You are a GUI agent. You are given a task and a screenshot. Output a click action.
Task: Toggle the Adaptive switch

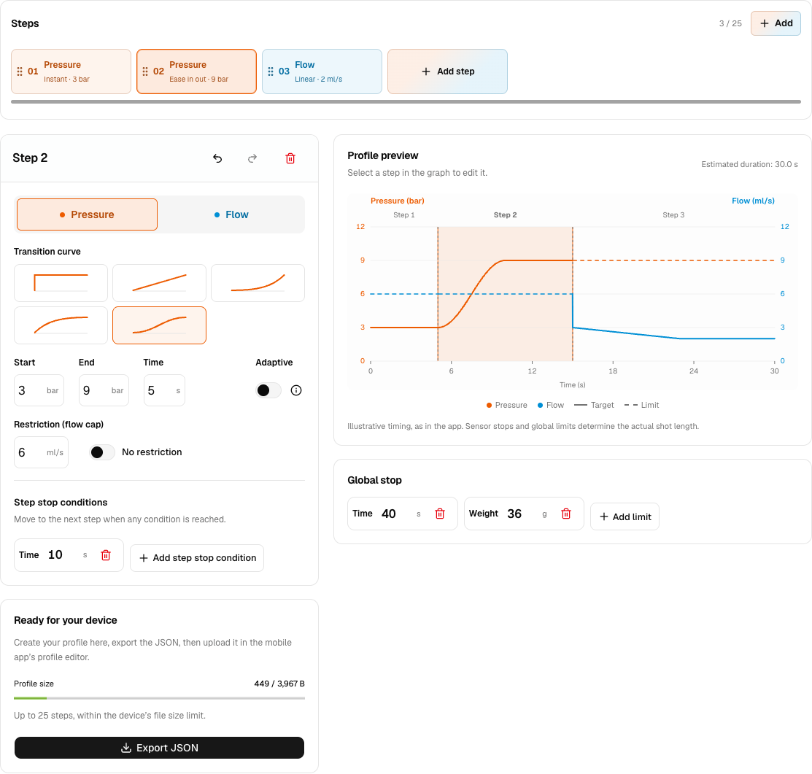coord(268,390)
